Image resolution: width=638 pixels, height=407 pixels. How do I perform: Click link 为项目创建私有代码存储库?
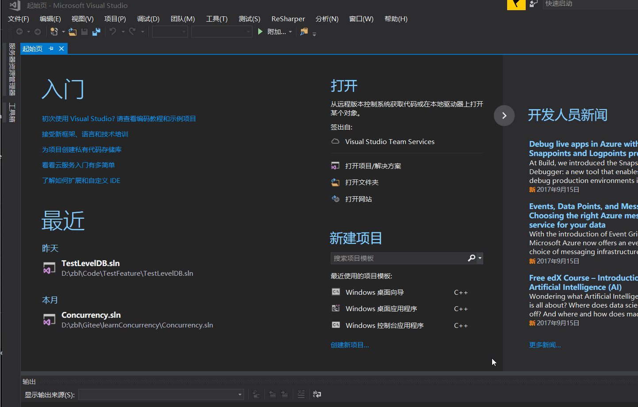(x=82, y=149)
